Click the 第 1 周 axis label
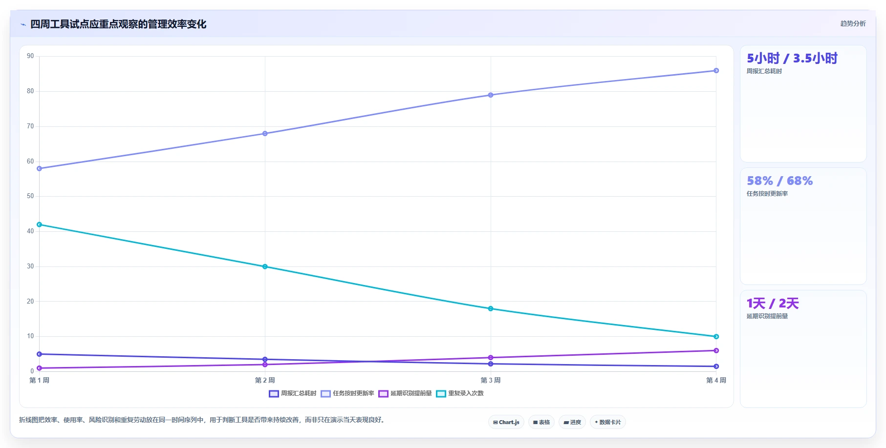 click(40, 380)
